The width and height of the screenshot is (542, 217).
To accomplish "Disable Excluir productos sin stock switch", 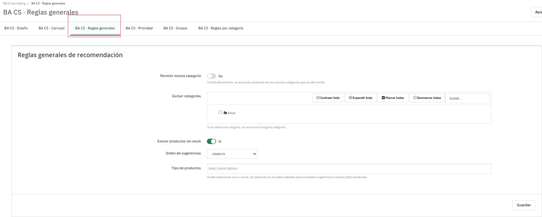I will tap(211, 142).
